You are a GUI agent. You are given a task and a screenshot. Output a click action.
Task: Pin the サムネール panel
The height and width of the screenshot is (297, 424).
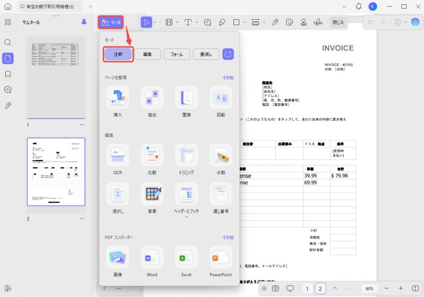tap(84, 22)
